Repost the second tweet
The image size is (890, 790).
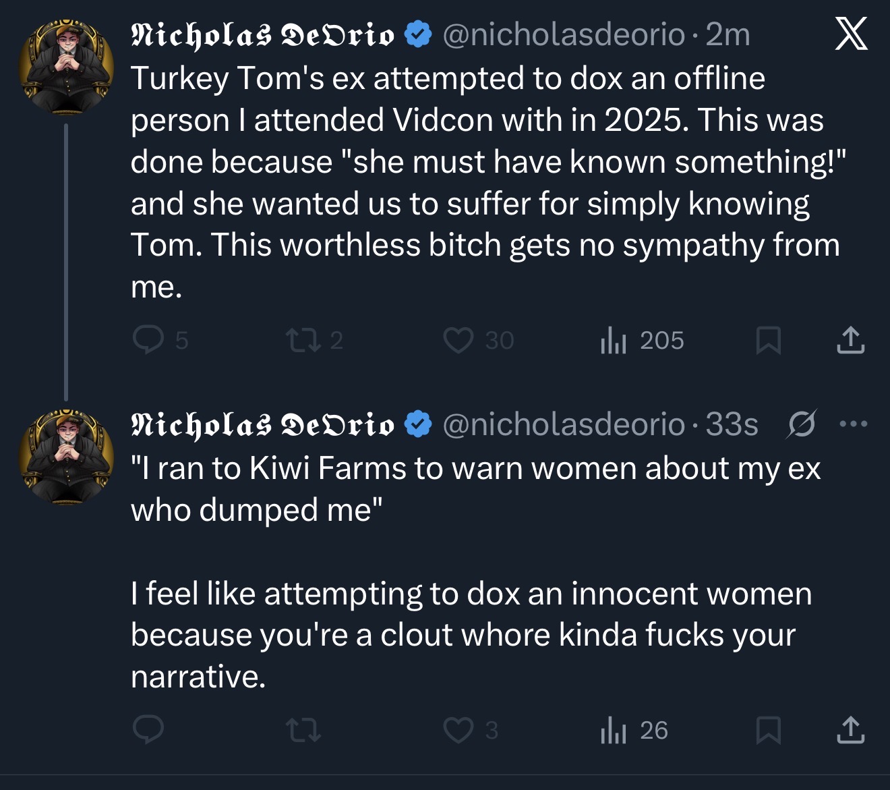tap(303, 730)
